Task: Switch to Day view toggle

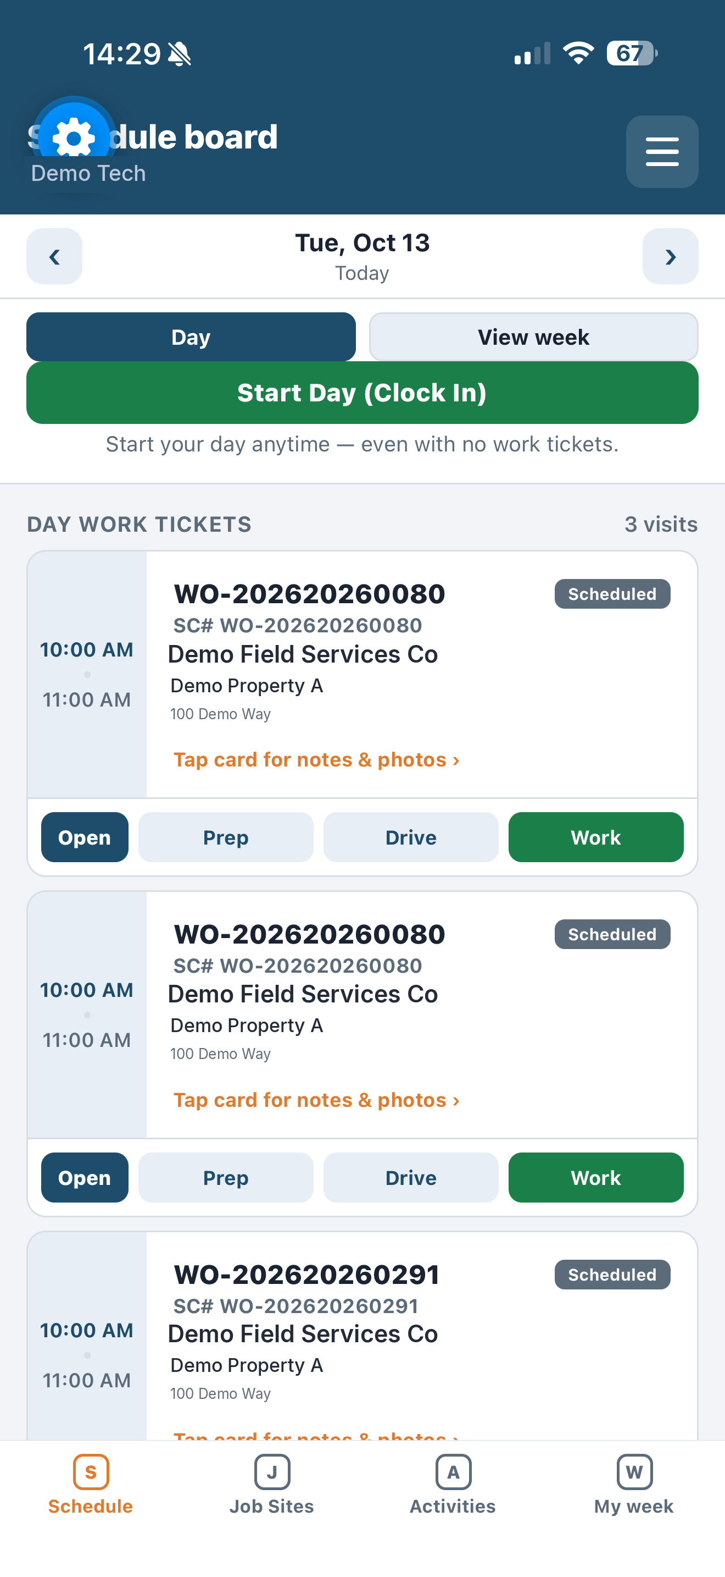Action: [x=191, y=337]
